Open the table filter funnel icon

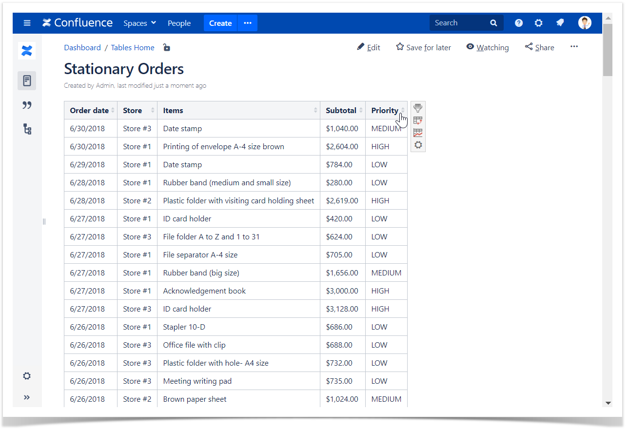(x=418, y=108)
